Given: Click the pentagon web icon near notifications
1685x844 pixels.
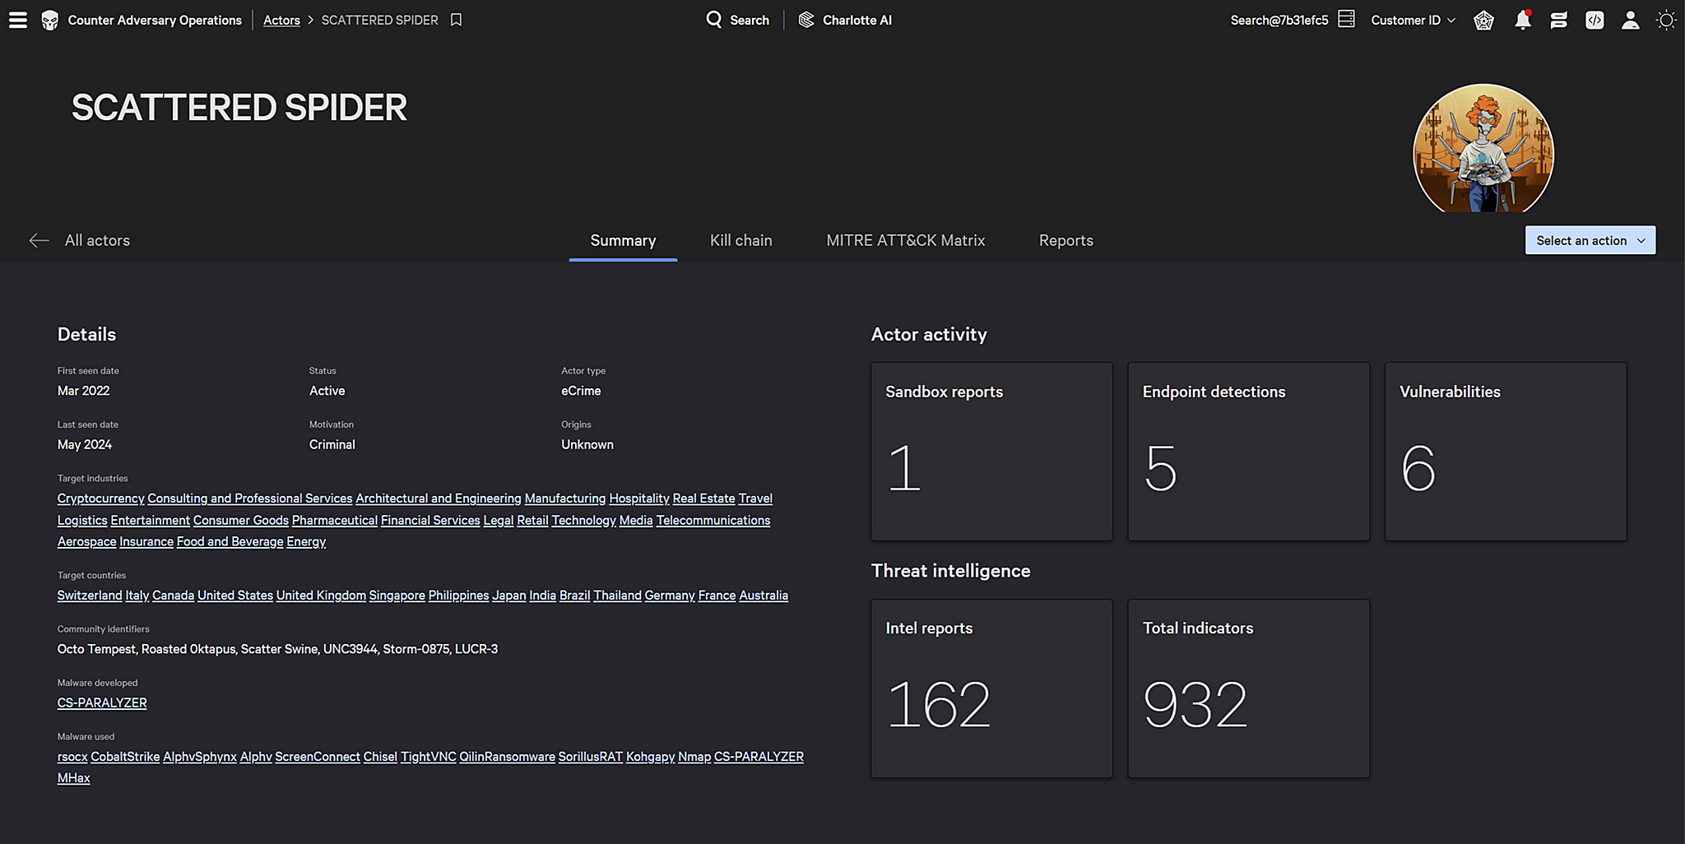Looking at the screenshot, I should (1483, 20).
